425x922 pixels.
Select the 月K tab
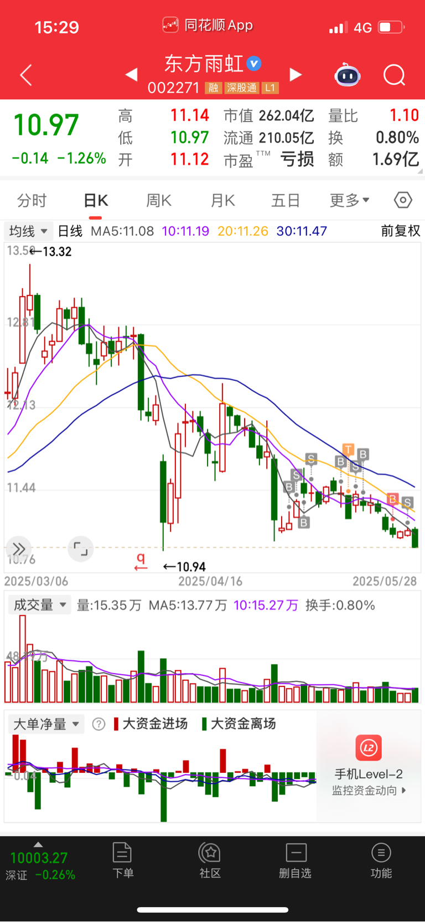[223, 200]
